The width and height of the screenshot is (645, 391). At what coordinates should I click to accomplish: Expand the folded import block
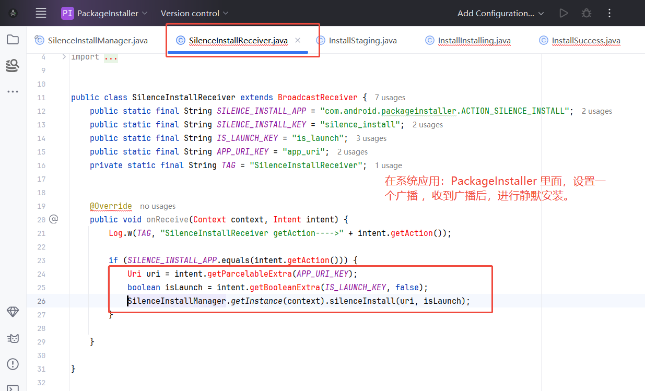coord(64,57)
